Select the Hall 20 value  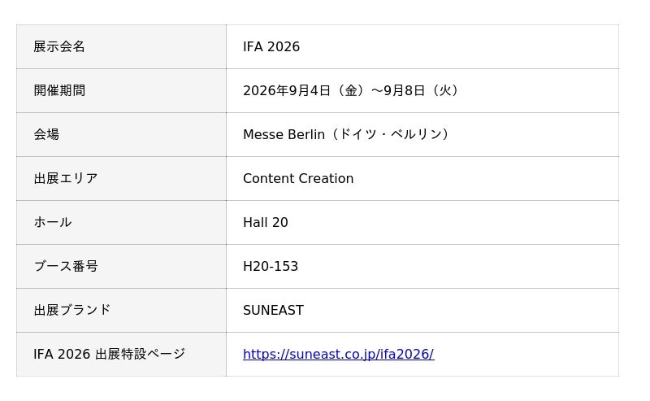click(266, 223)
